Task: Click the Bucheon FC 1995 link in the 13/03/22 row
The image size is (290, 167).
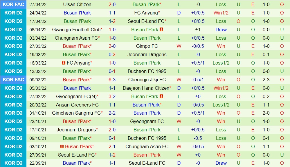Action: (x=147, y=71)
